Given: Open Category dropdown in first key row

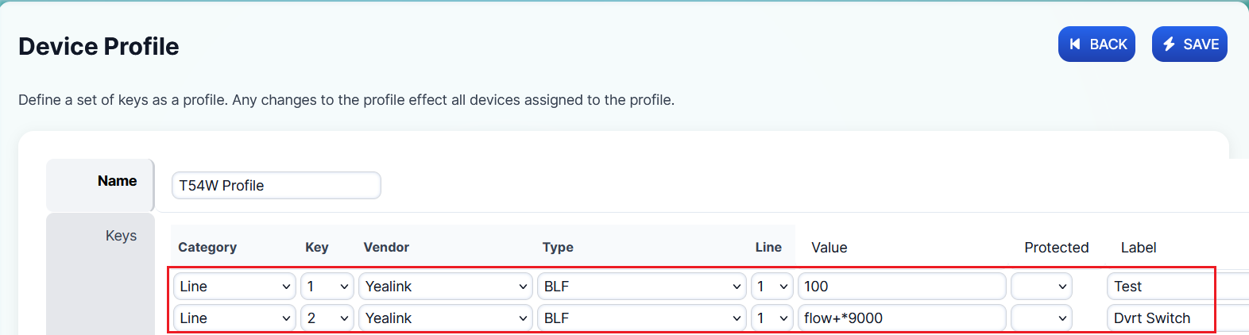Looking at the screenshot, I should 234,287.
